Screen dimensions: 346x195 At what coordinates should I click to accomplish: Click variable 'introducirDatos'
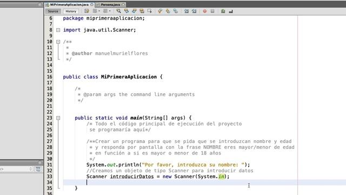132,177
